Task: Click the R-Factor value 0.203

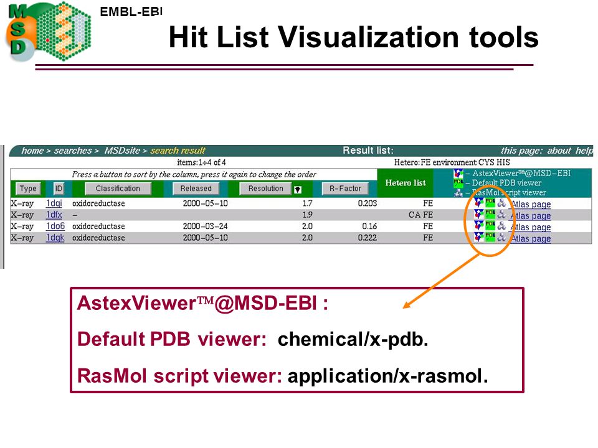Action: [368, 203]
